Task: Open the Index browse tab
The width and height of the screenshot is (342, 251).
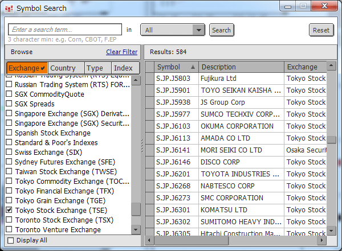Action: [x=125, y=68]
